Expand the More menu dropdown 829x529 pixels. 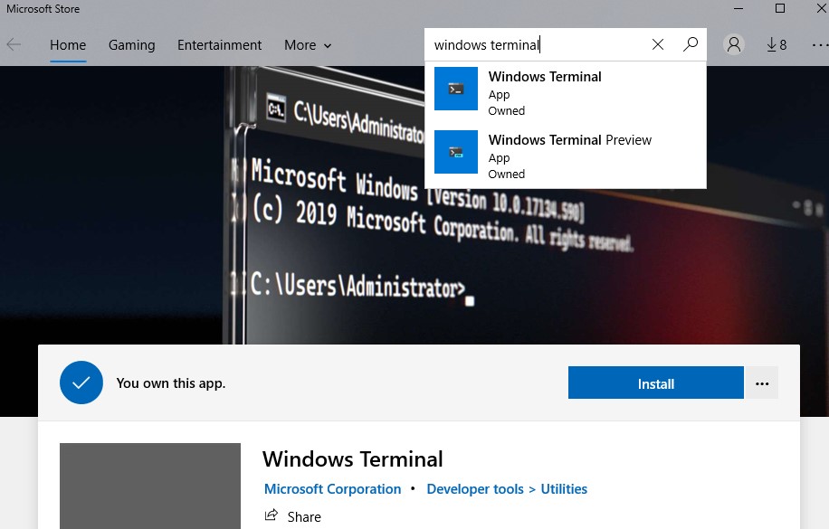point(308,45)
